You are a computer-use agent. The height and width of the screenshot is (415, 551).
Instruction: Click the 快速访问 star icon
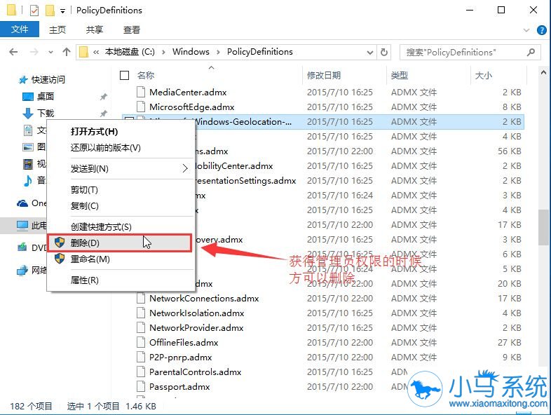(x=23, y=80)
